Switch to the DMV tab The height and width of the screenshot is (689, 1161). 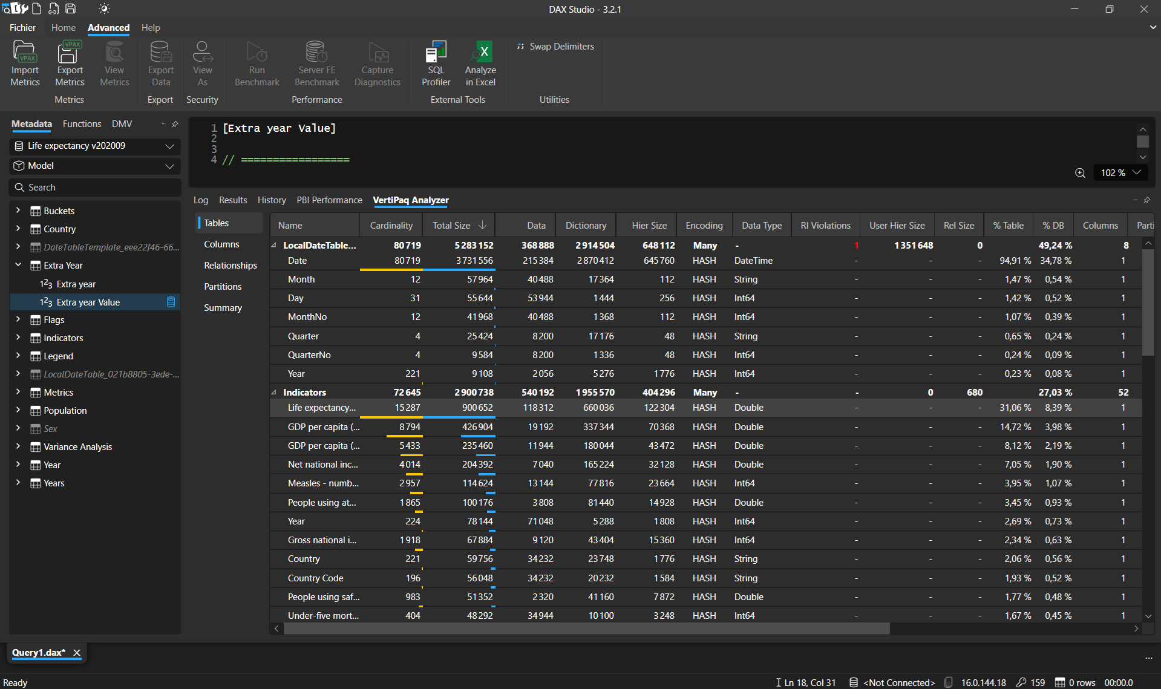click(122, 124)
